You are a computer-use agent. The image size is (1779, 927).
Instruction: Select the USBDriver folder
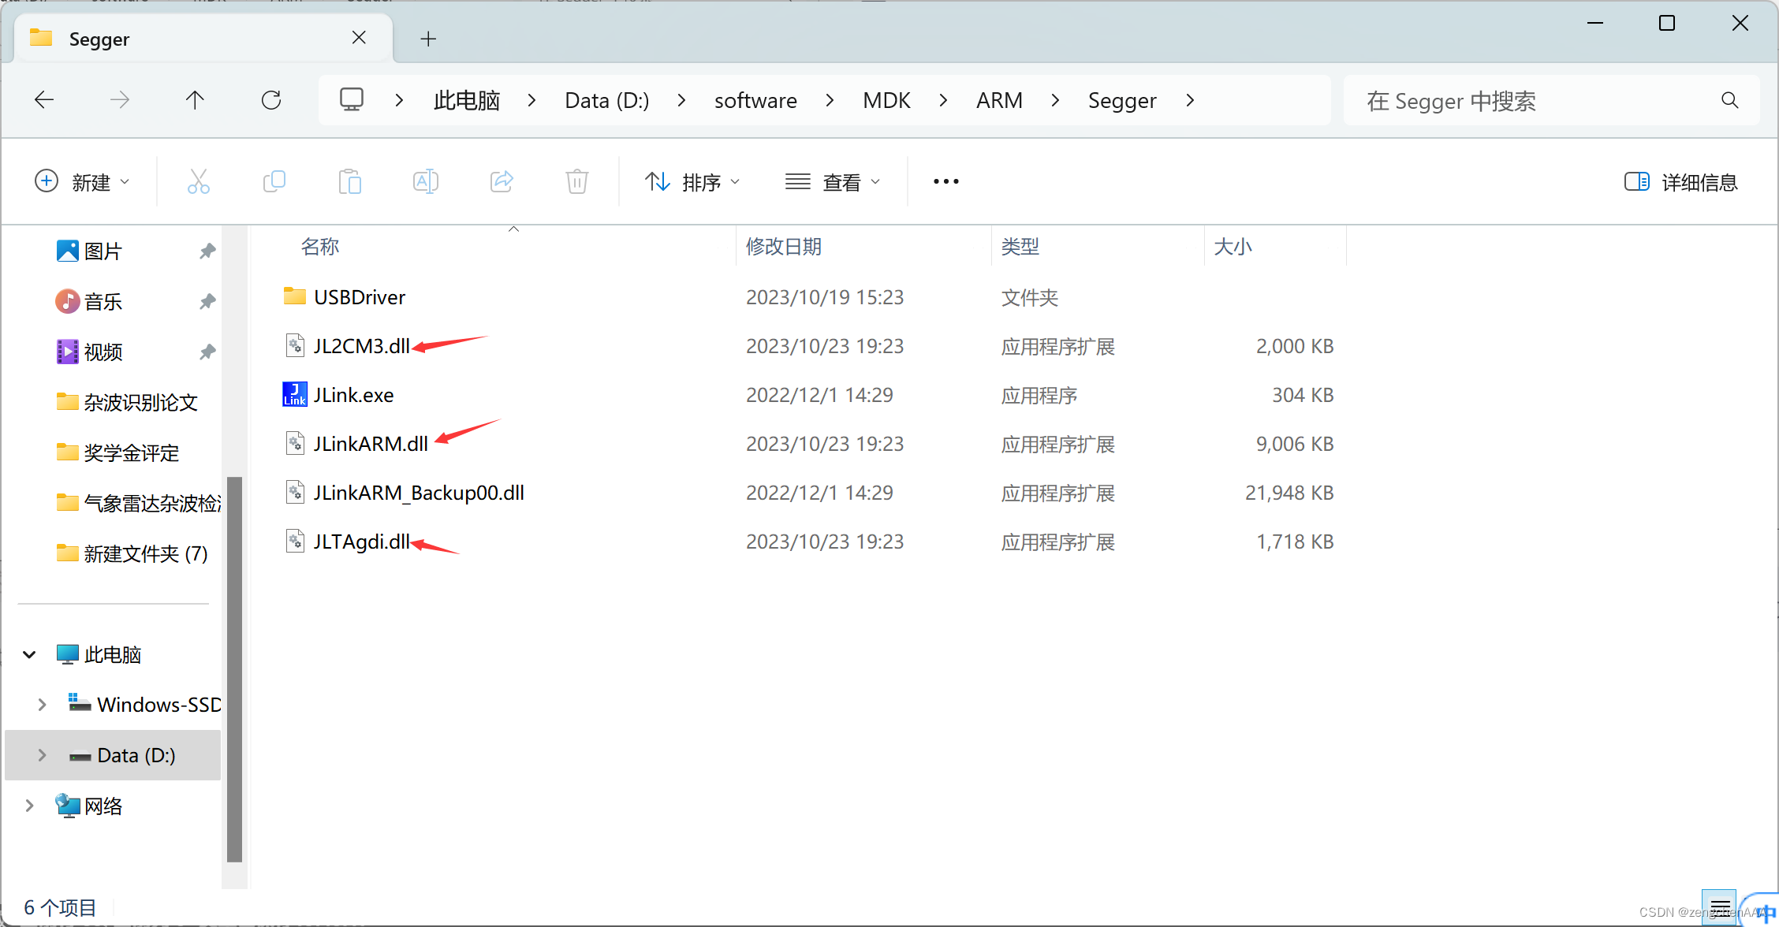360,297
